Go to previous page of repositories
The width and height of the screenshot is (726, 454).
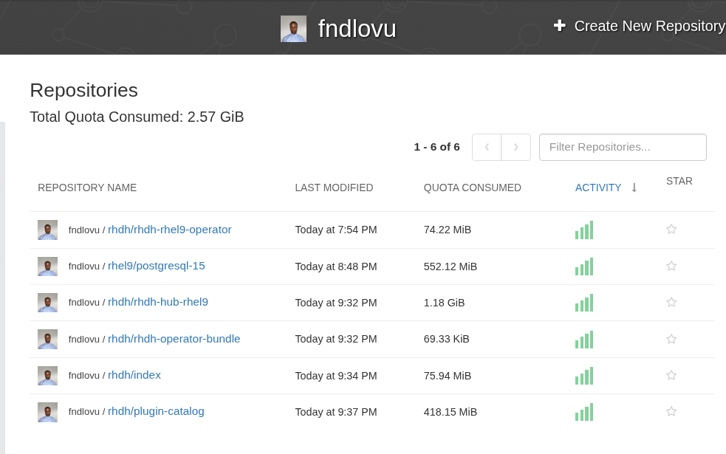(x=487, y=147)
